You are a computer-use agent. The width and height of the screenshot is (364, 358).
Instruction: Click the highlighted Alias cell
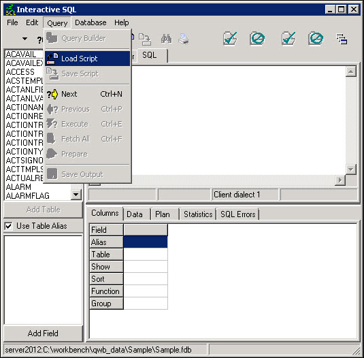(146, 242)
